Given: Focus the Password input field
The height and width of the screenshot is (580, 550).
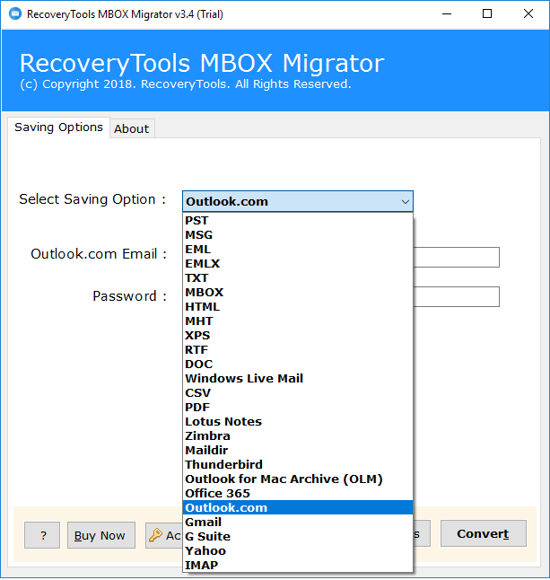Looking at the screenshot, I should click(456, 296).
